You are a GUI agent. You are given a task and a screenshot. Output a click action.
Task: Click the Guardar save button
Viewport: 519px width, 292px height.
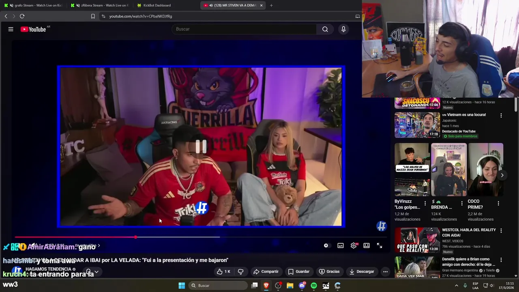coord(299,271)
